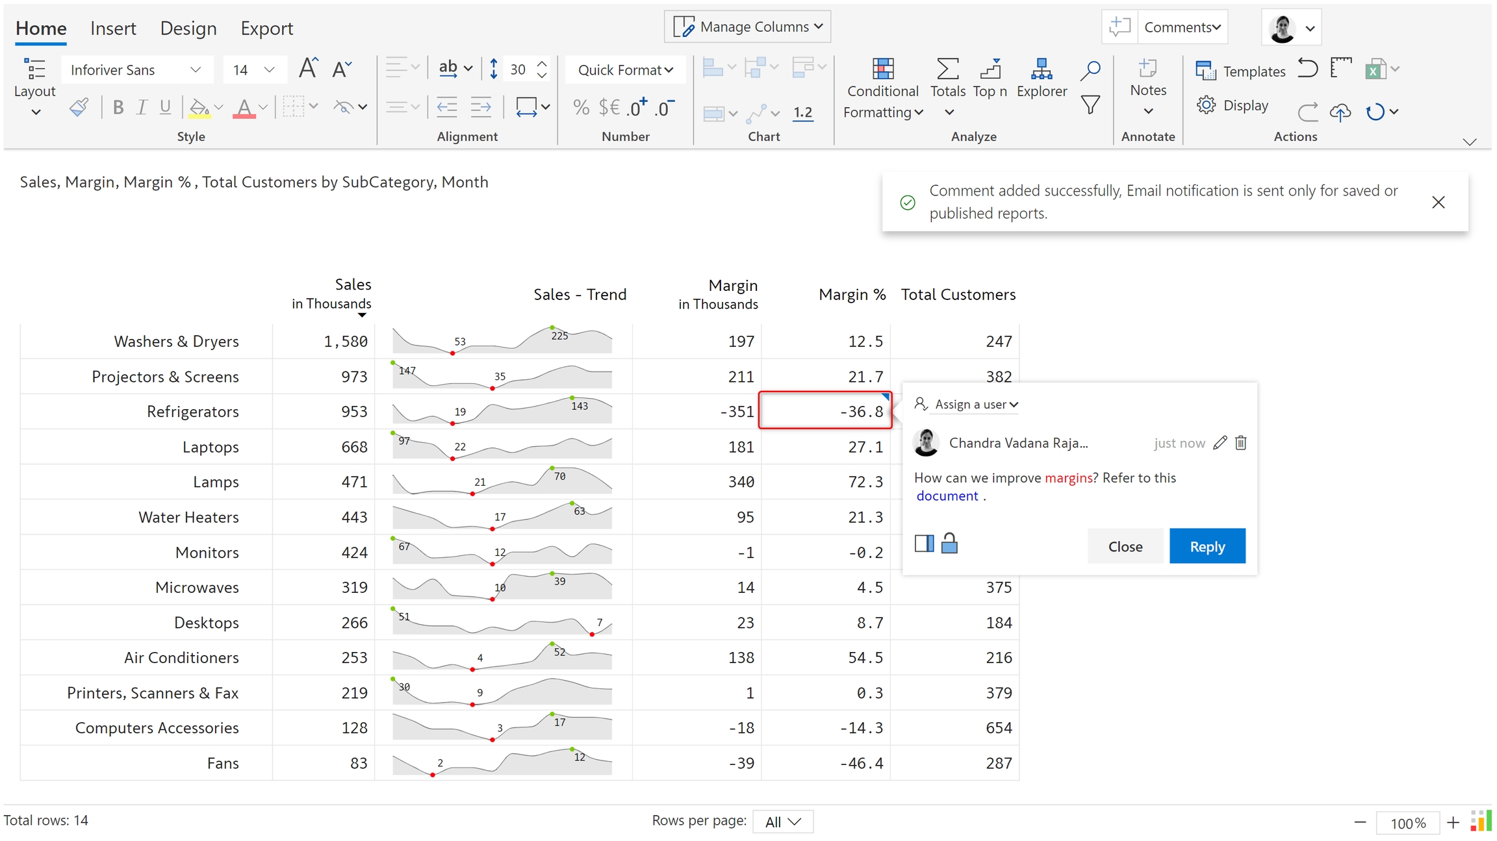This screenshot has width=1497, height=841.
Task: Click the search magnifier icon
Action: click(1090, 70)
